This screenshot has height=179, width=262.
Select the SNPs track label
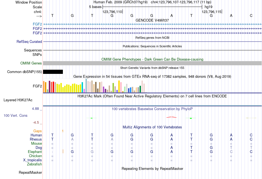(37, 55)
